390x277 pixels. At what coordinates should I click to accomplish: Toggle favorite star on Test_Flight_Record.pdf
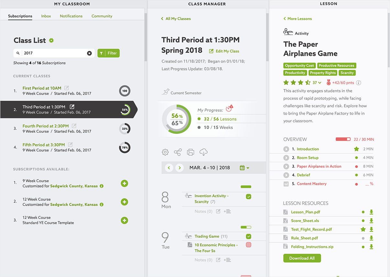363,229
